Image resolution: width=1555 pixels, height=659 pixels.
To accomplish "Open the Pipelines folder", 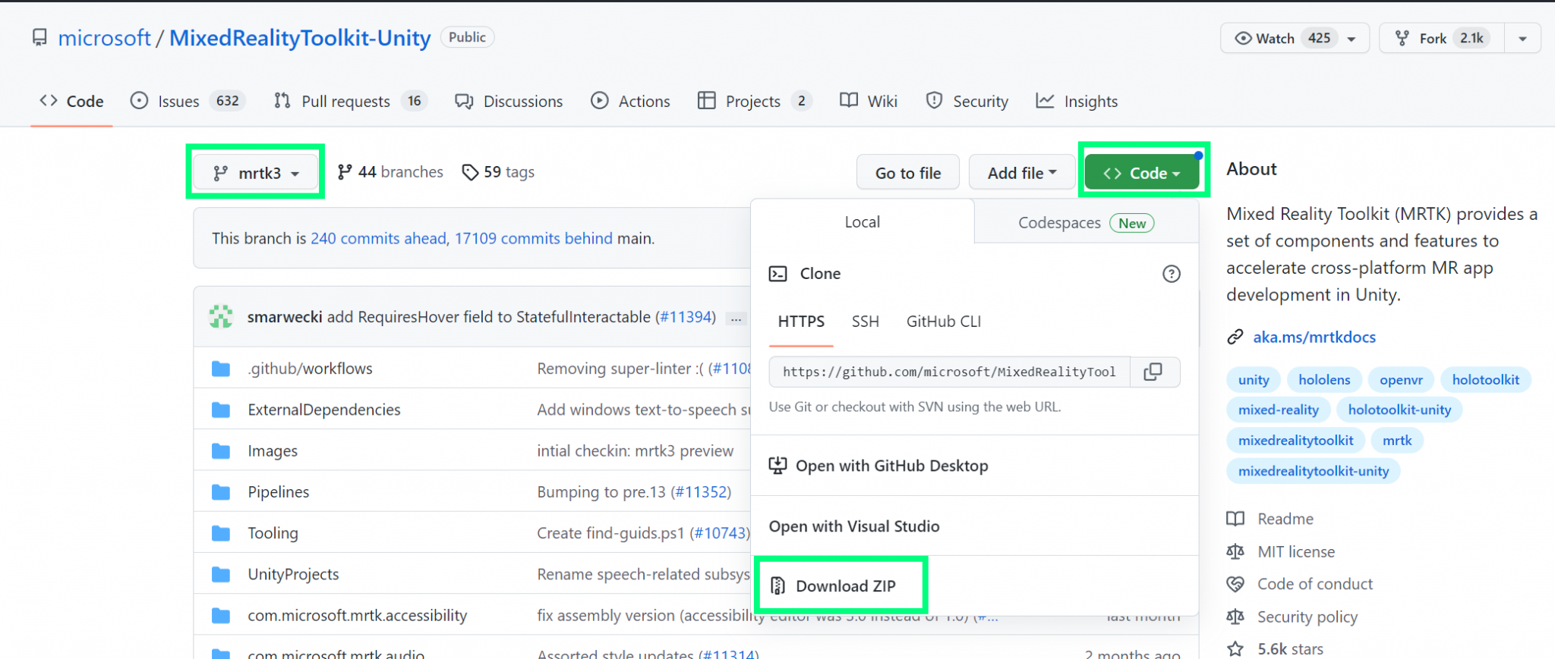I will click(x=278, y=492).
